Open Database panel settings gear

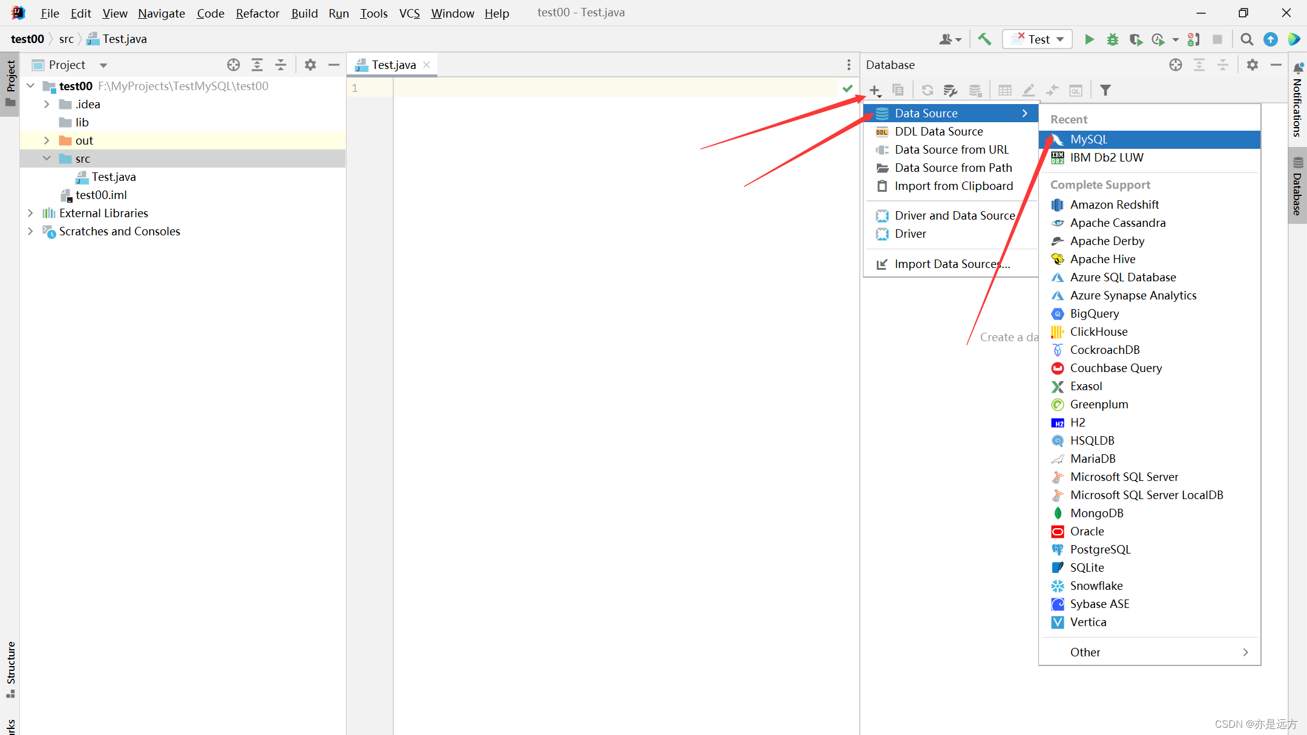(x=1253, y=65)
